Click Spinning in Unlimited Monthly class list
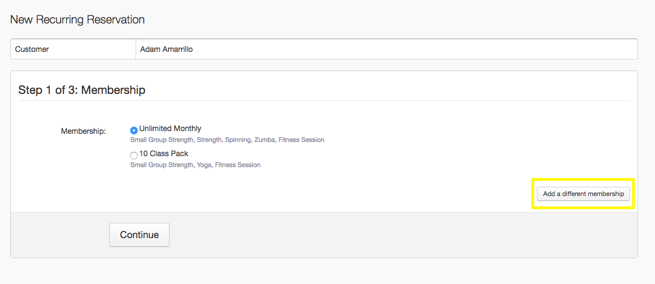The width and height of the screenshot is (655, 284). (238, 140)
